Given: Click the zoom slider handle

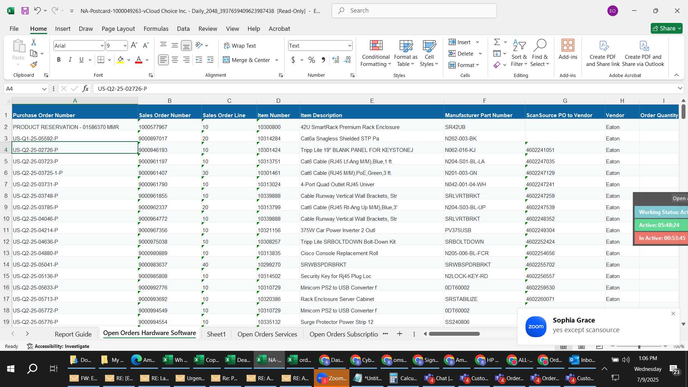Looking at the screenshot, I should click(x=639, y=347).
